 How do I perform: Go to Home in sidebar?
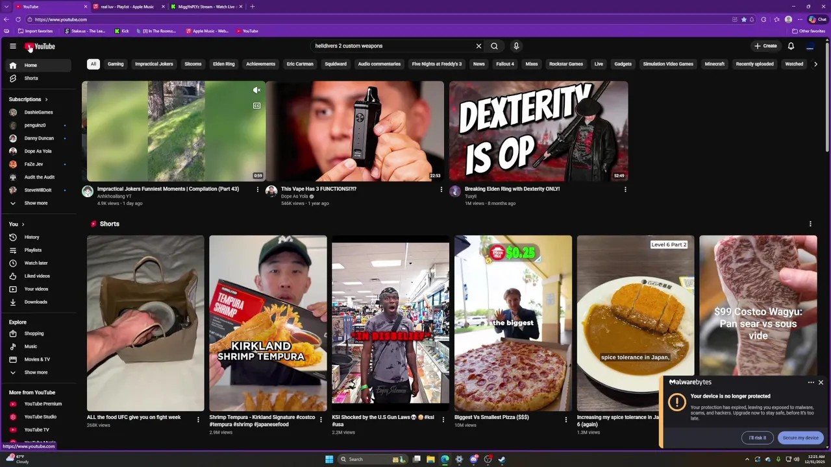pos(39,65)
